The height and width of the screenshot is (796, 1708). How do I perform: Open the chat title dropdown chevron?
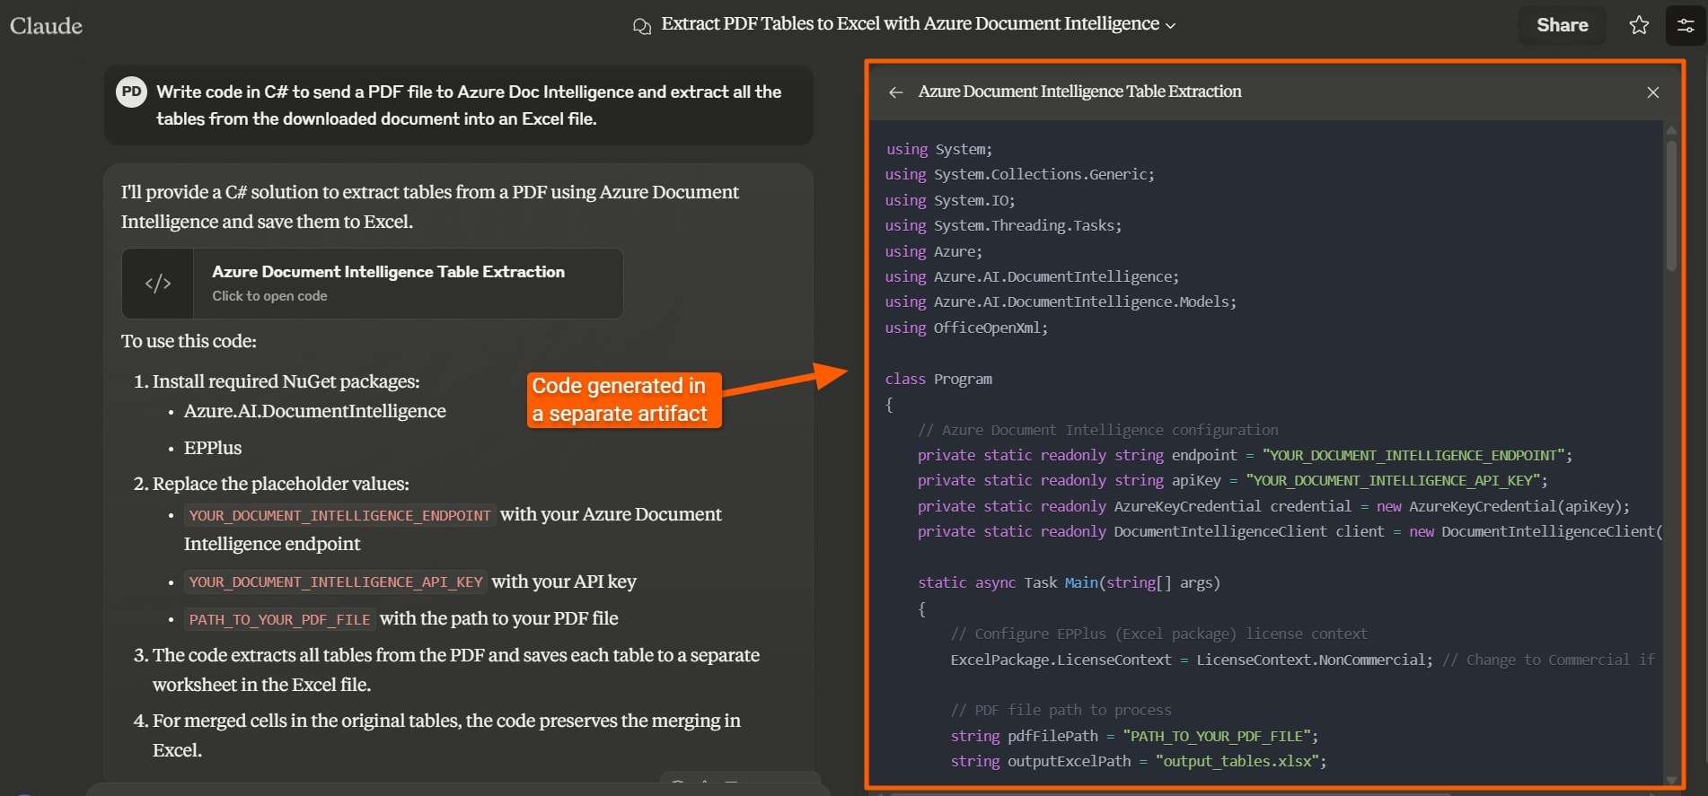click(1170, 26)
